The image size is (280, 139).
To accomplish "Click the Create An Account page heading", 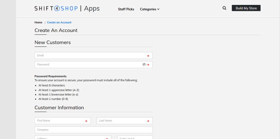I will click(x=56, y=30).
